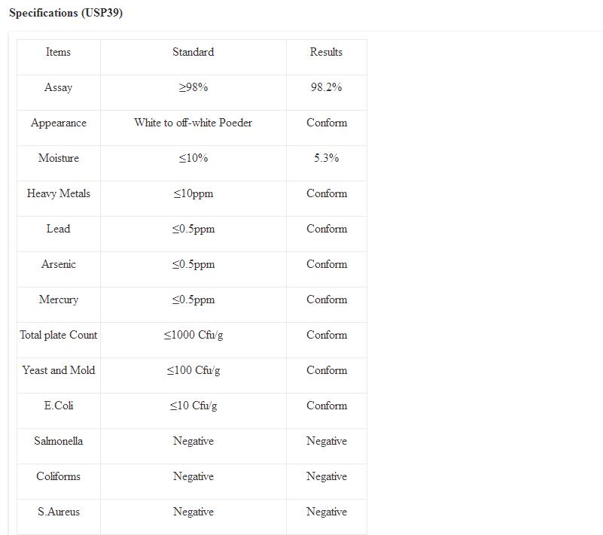Click the Items column header
Image resolution: width=603 pixels, height=535 pixels.
(x=58, y=52)
